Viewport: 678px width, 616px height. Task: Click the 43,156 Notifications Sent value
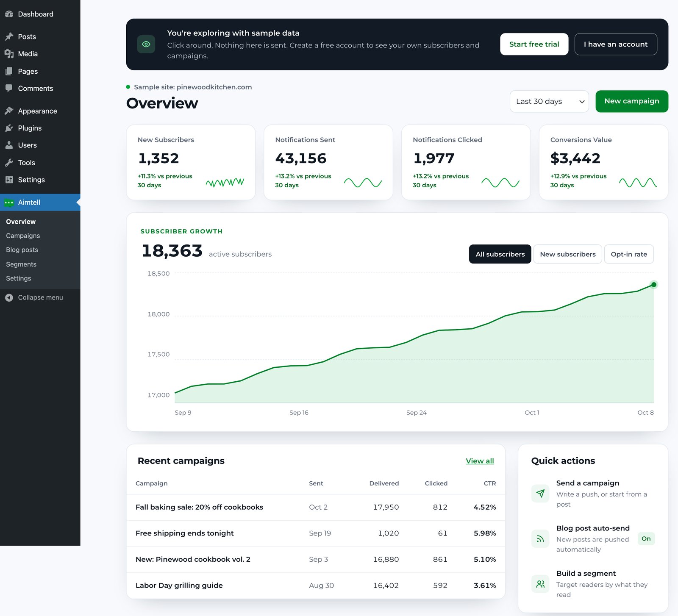click(301, 158)
